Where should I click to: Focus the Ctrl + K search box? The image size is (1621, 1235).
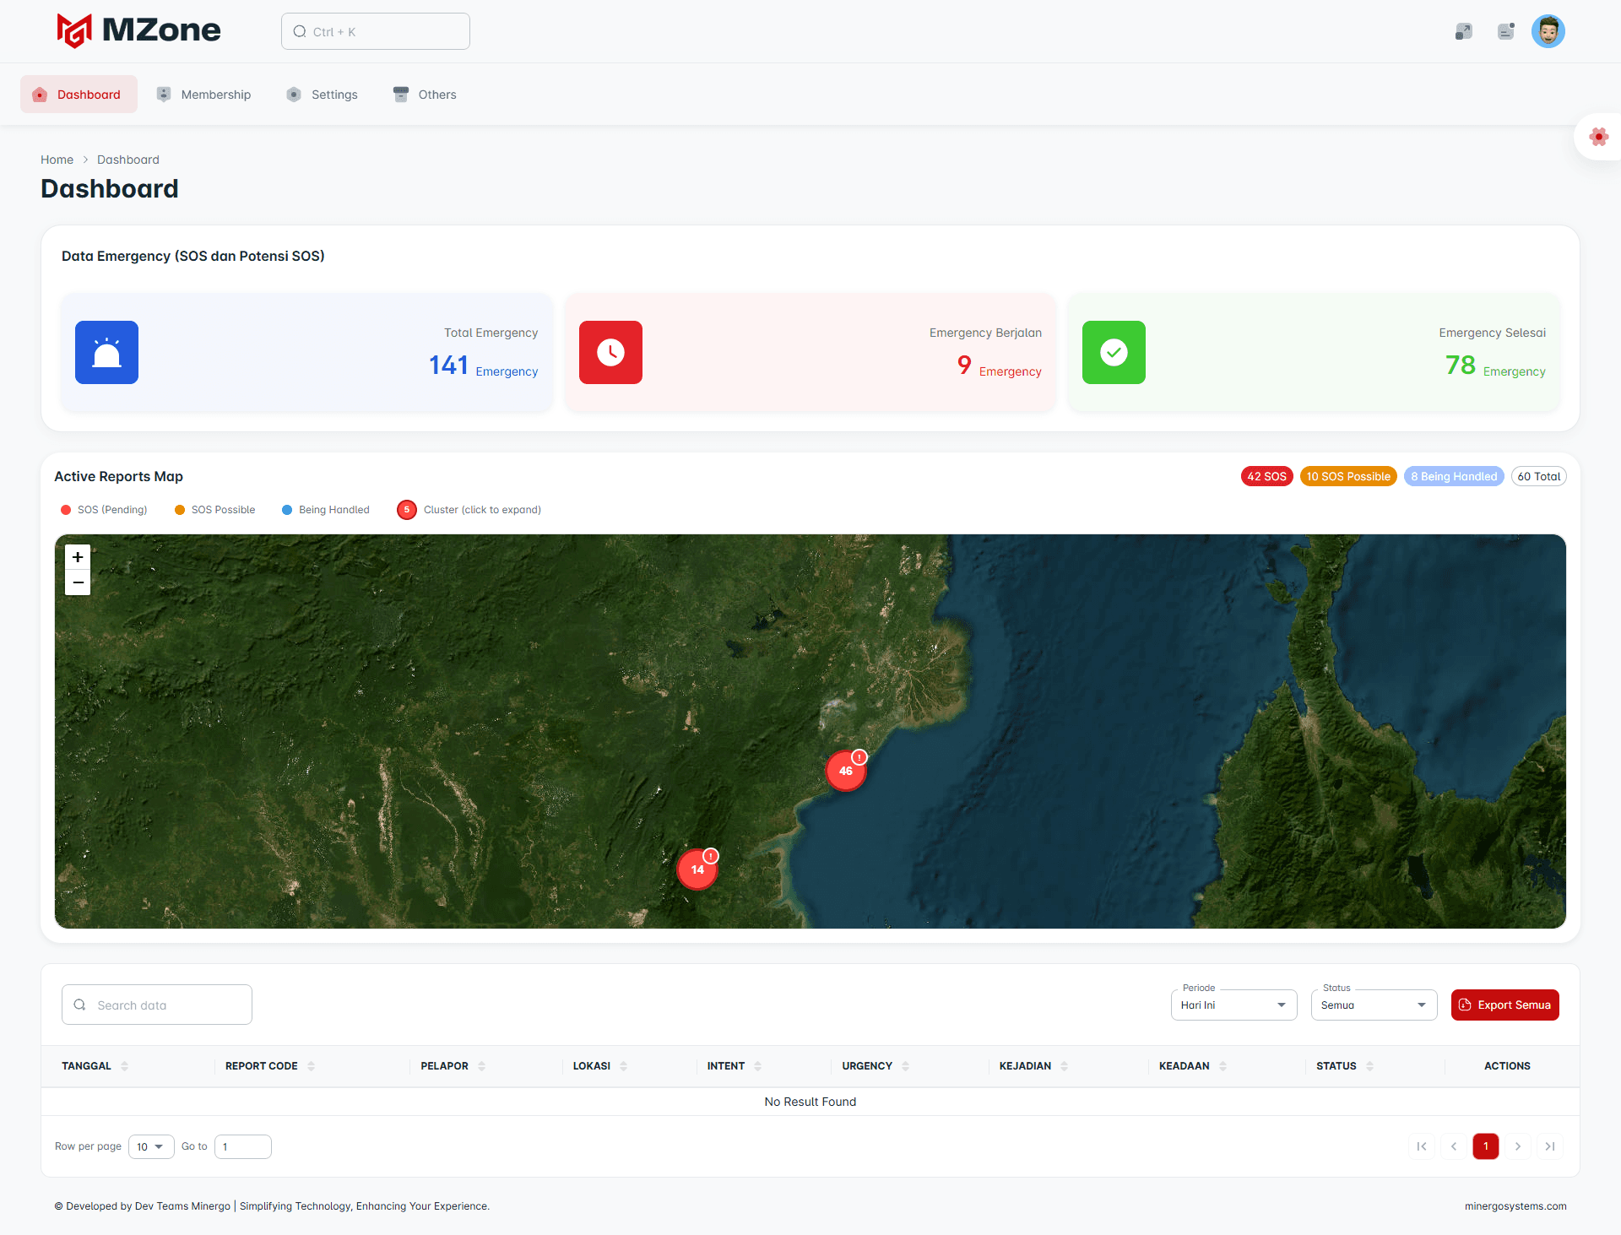point(376,31)
